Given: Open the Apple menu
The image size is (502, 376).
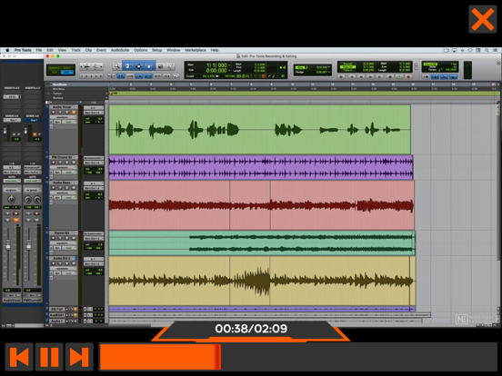Looking at the screenshot, I should [7, 50].
